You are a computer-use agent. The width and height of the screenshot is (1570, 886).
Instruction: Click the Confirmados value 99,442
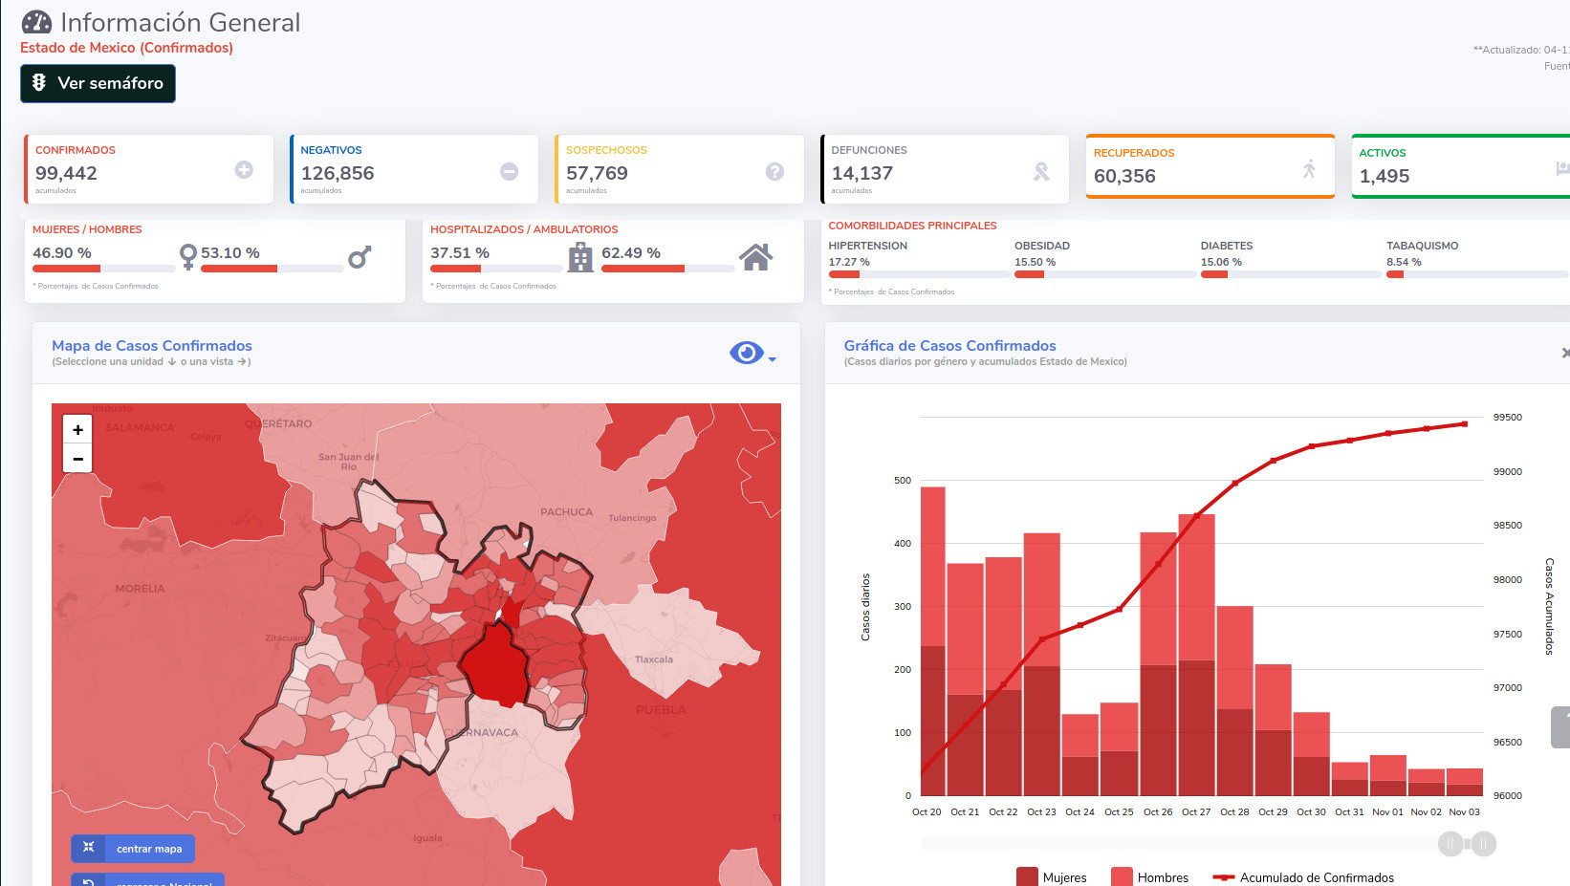(x=66, y=173)
